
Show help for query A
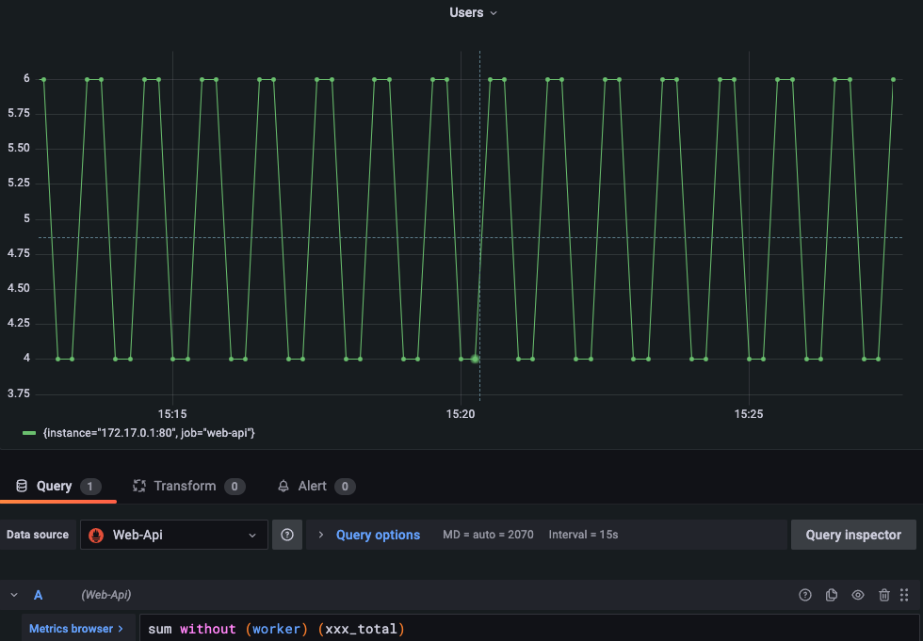(x=804, y=595)
